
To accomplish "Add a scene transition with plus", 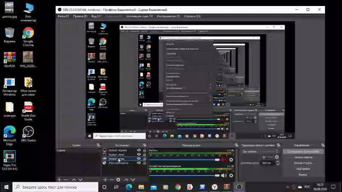I will [264, 157].
